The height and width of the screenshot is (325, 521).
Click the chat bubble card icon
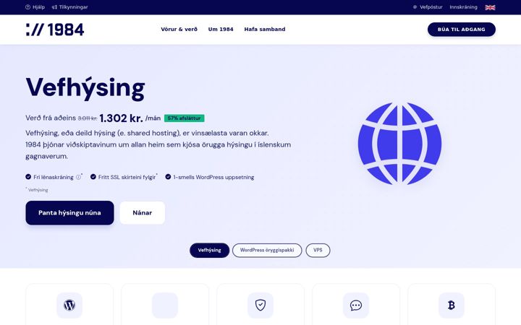pyautogui.click(x=356, y=305)
